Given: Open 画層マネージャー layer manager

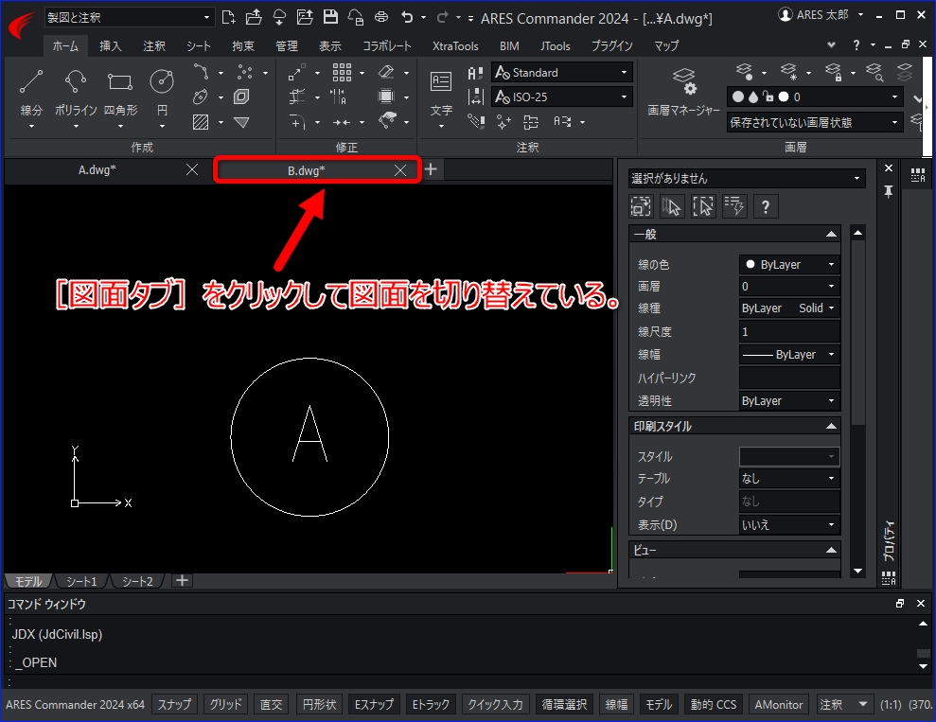Looking at the screenshot, I should tap(683, 90).
